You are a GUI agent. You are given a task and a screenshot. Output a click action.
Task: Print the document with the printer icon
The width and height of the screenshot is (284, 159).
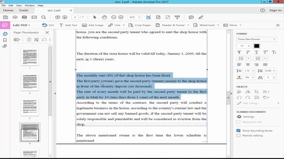coord(24,17)
